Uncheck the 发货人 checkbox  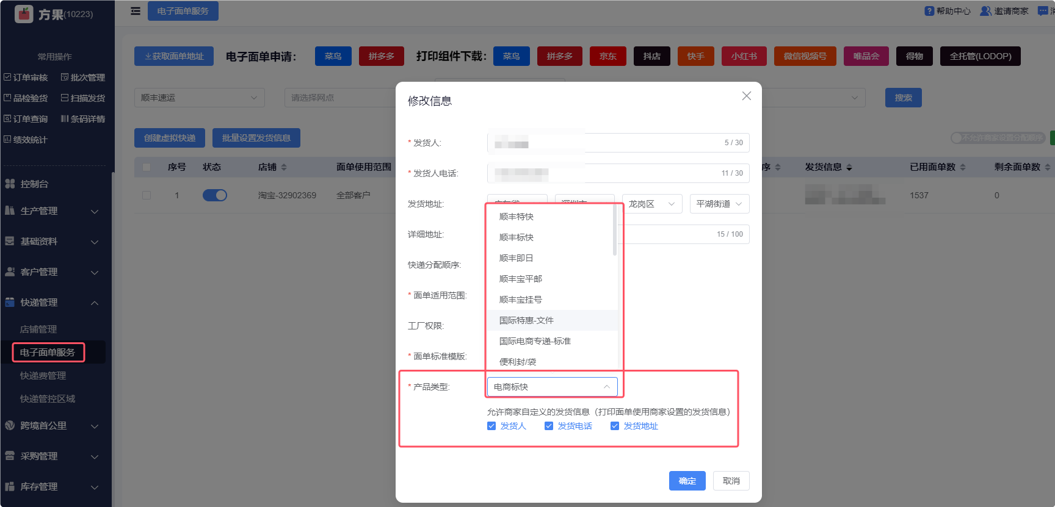[x=491, y=426]
